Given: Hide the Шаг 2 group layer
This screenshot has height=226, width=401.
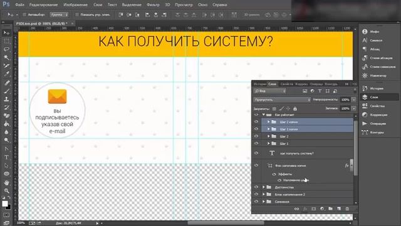Looking at the screenshot, I should tap(256, 136).
